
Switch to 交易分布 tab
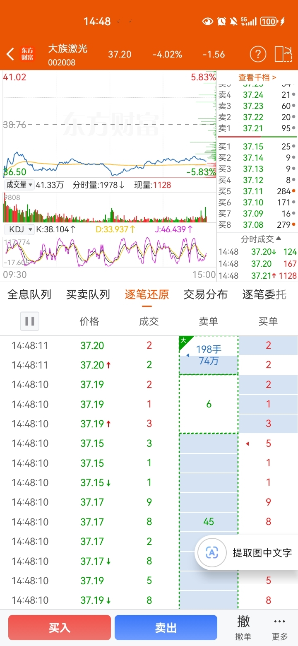[206, 294]
